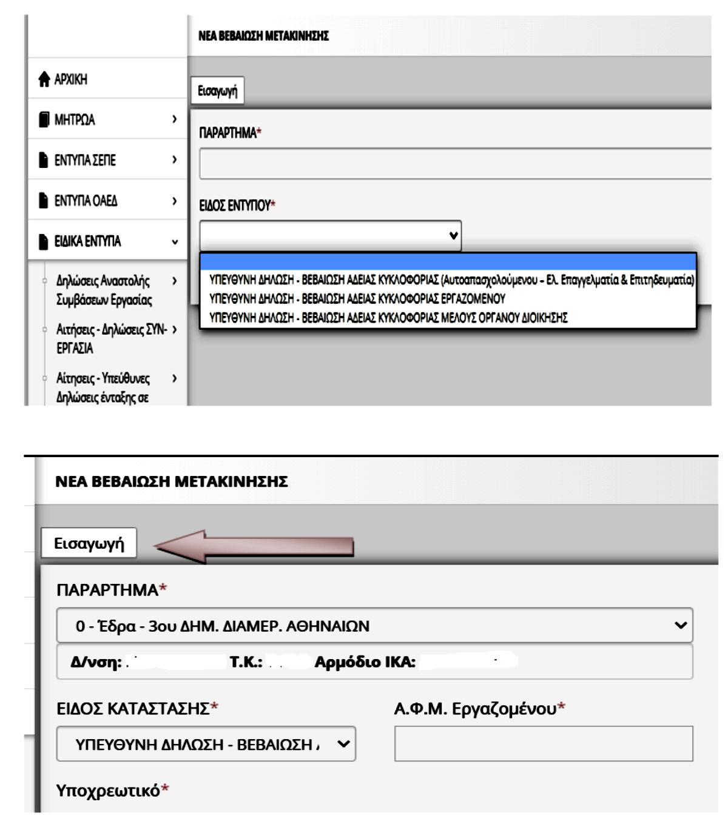Choose ΒΕΒΑΙΩΣΗ ΑΔΕΙΑΣ ΚΥΚΛΟΦΟΡΙΑΣ ΕΡΓΑΖΟΜΕΝΟΥ option
728x827 pixels.
[357, 299]
